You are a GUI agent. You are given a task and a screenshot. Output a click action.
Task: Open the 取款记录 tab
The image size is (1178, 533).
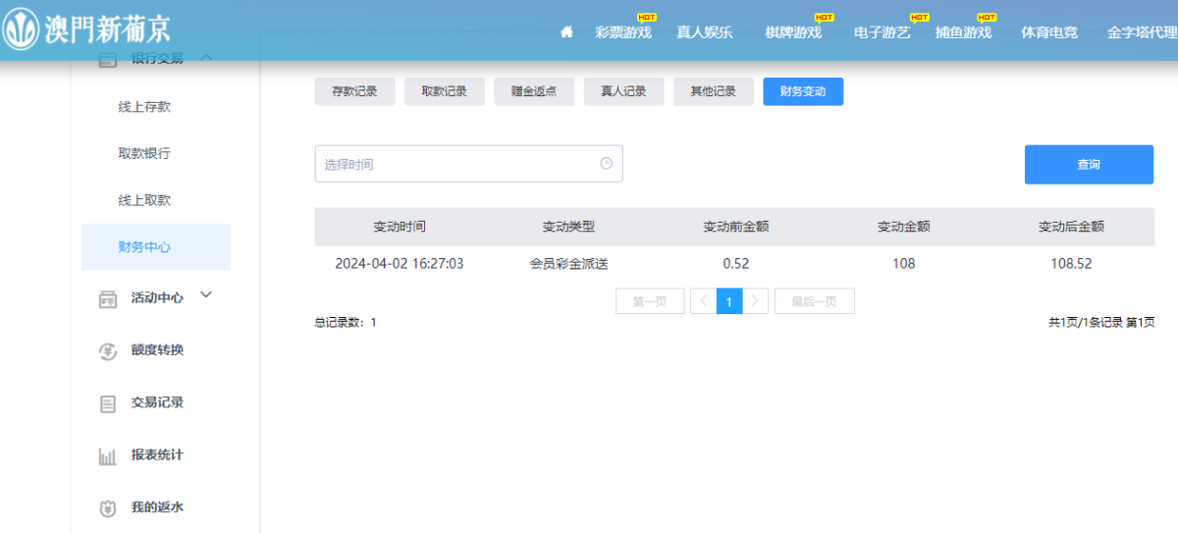(x=444, y=91)
